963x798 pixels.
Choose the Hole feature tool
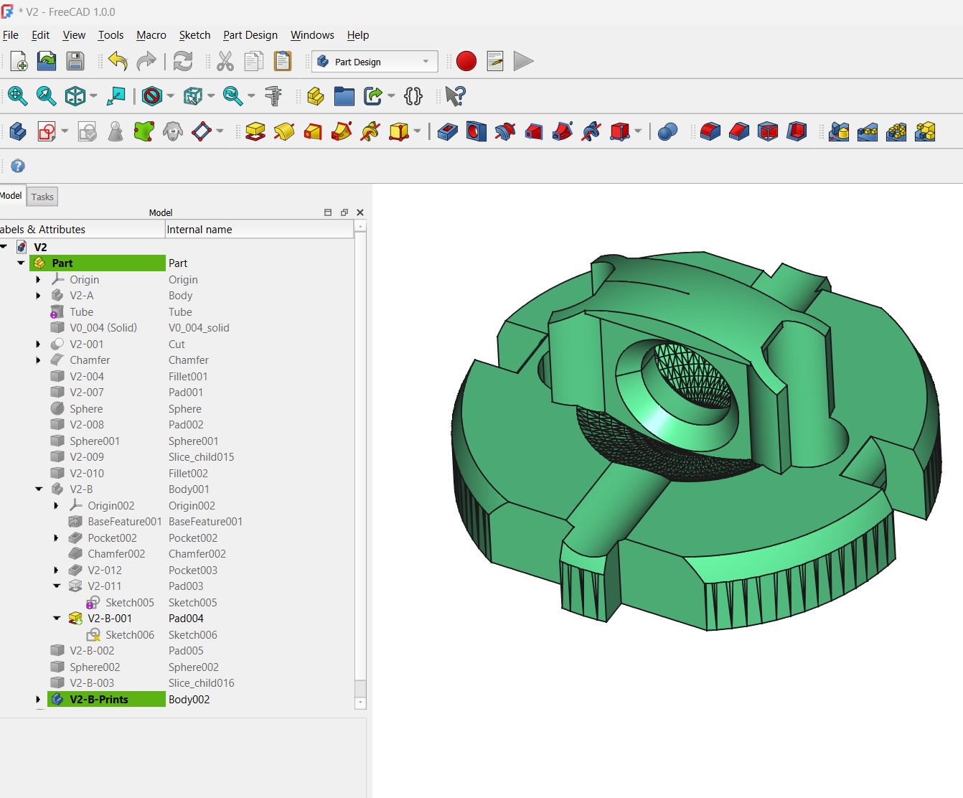(476, 132)
